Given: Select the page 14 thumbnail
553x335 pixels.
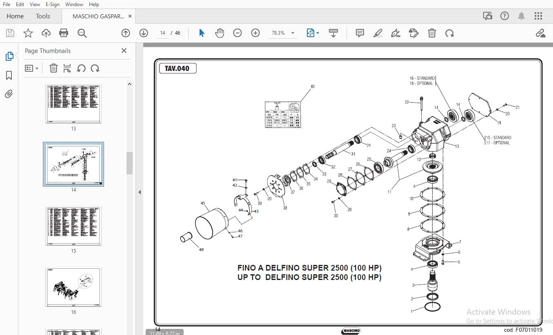Looking at the screenshot, I should (x=73, y=164).
